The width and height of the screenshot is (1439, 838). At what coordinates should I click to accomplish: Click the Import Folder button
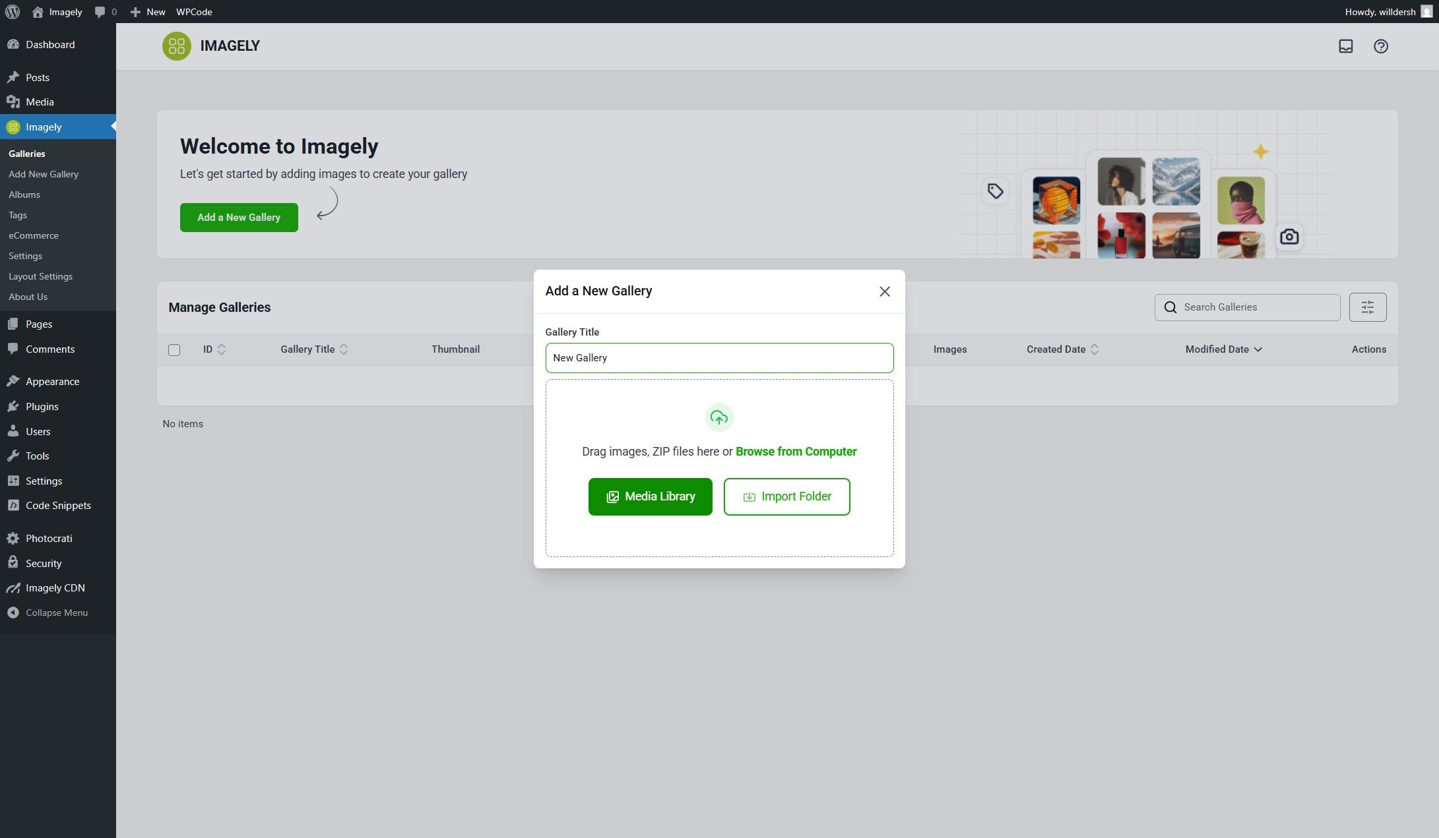coord(786,496)
